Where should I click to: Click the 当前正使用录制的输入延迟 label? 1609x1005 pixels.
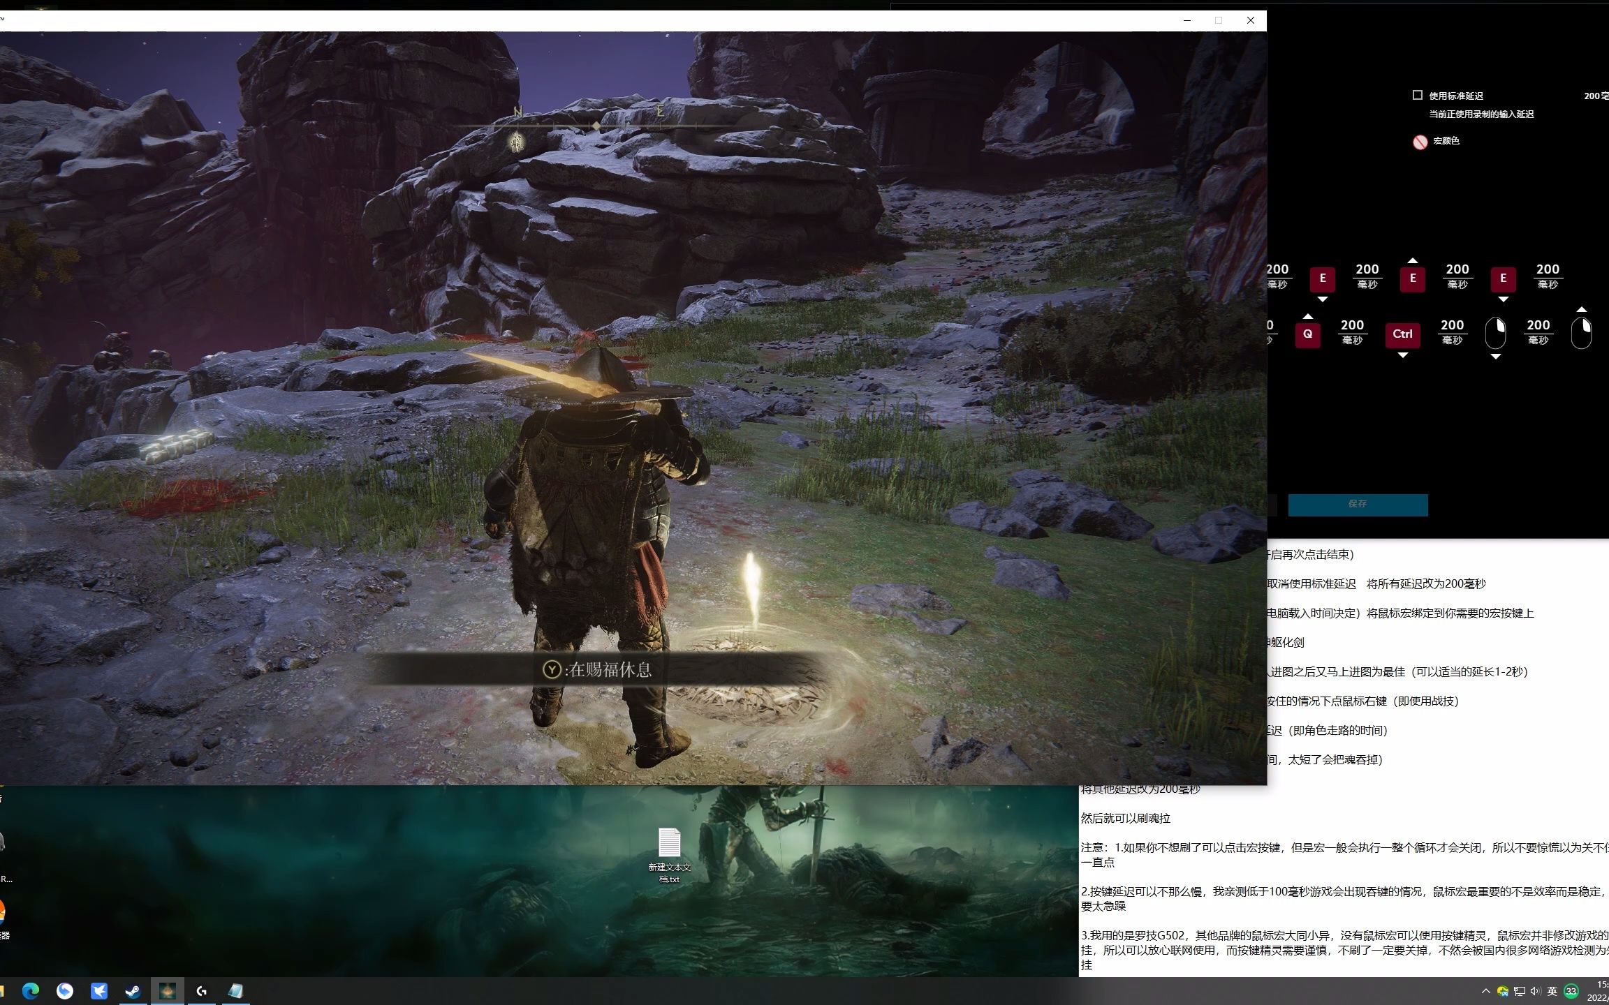point(1481,114)
